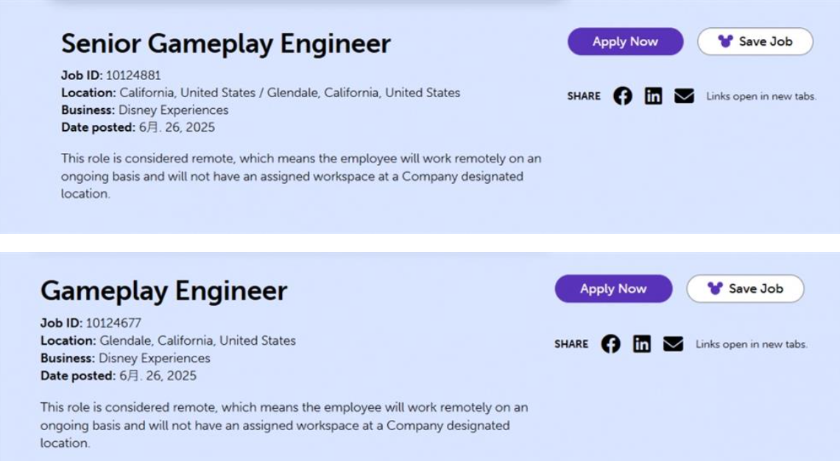Viewport: 840px width, 461px height.
Task: Share Senior Gameplay Engineer job on Facebook
Action: pos(623,96)
